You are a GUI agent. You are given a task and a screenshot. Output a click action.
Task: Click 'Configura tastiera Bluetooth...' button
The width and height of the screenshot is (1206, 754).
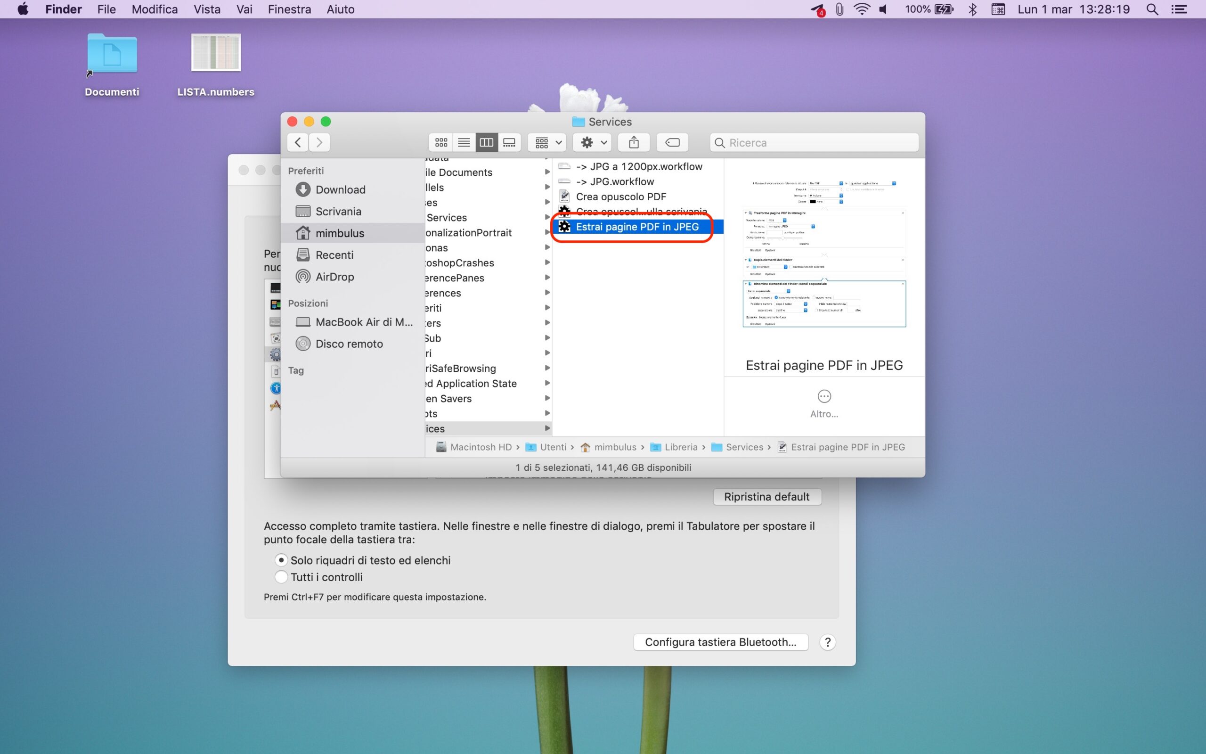[720, 642]
